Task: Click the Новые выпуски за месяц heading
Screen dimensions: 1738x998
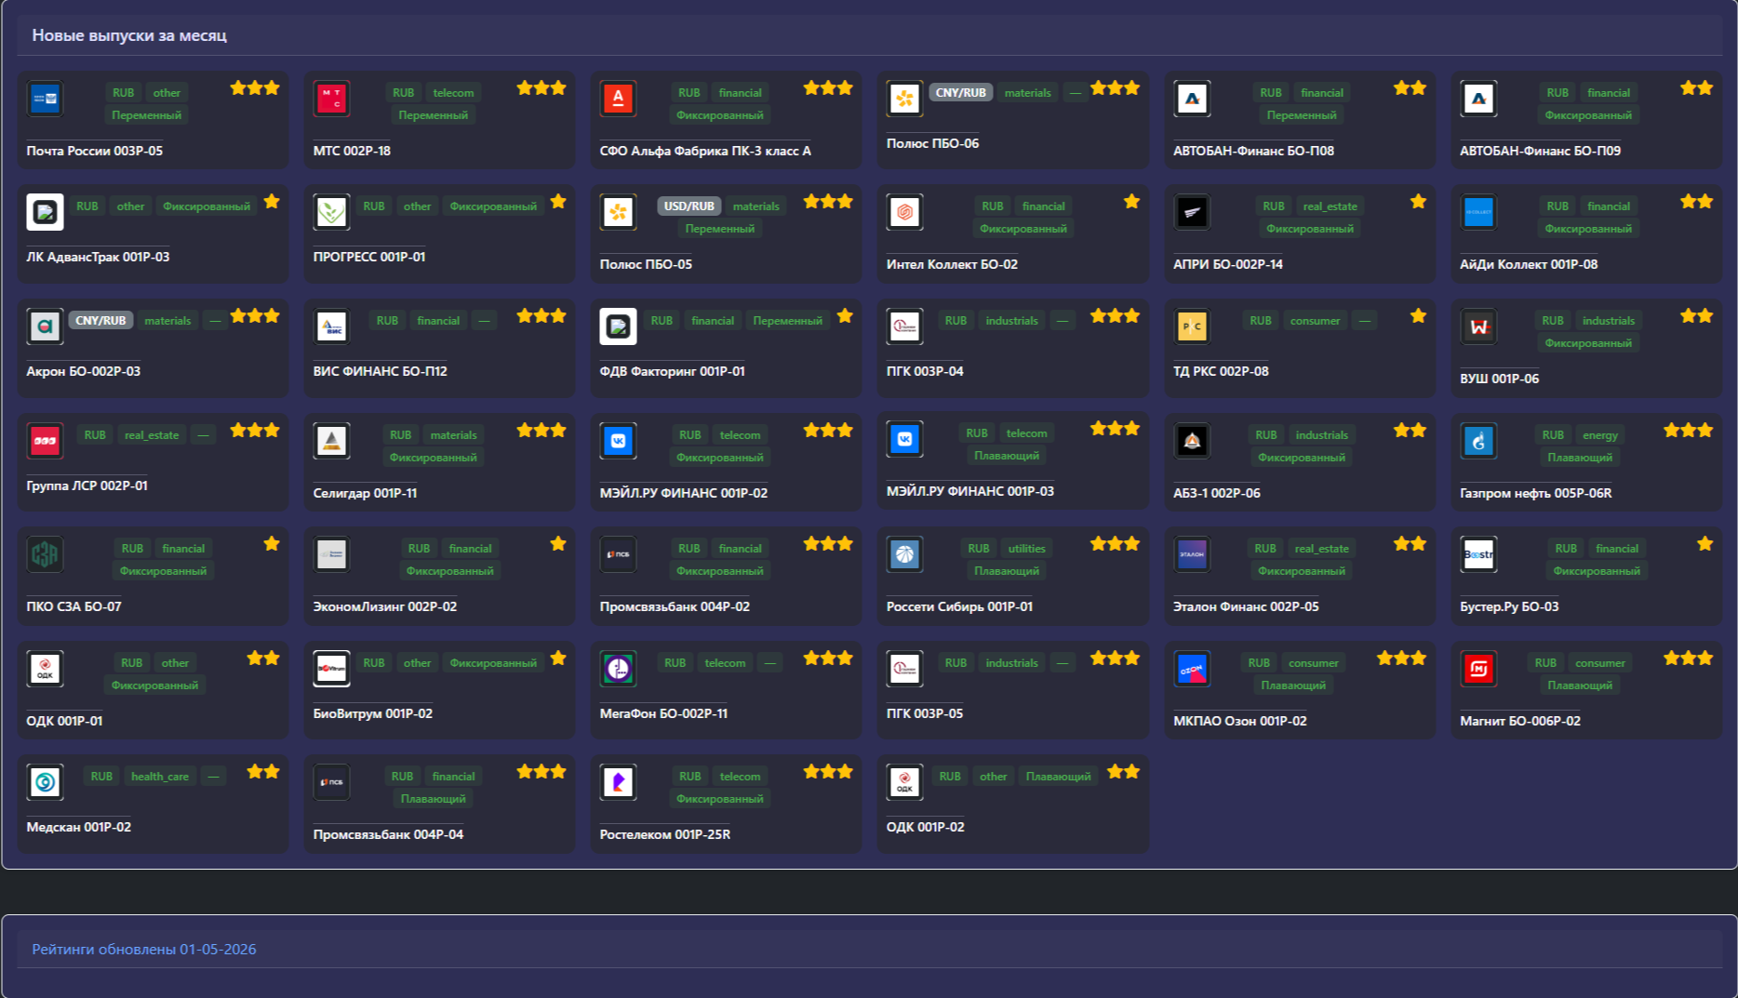Action: pos(129,35)
